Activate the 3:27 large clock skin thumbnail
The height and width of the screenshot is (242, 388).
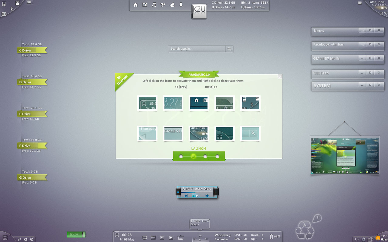(x=173, y=103)
